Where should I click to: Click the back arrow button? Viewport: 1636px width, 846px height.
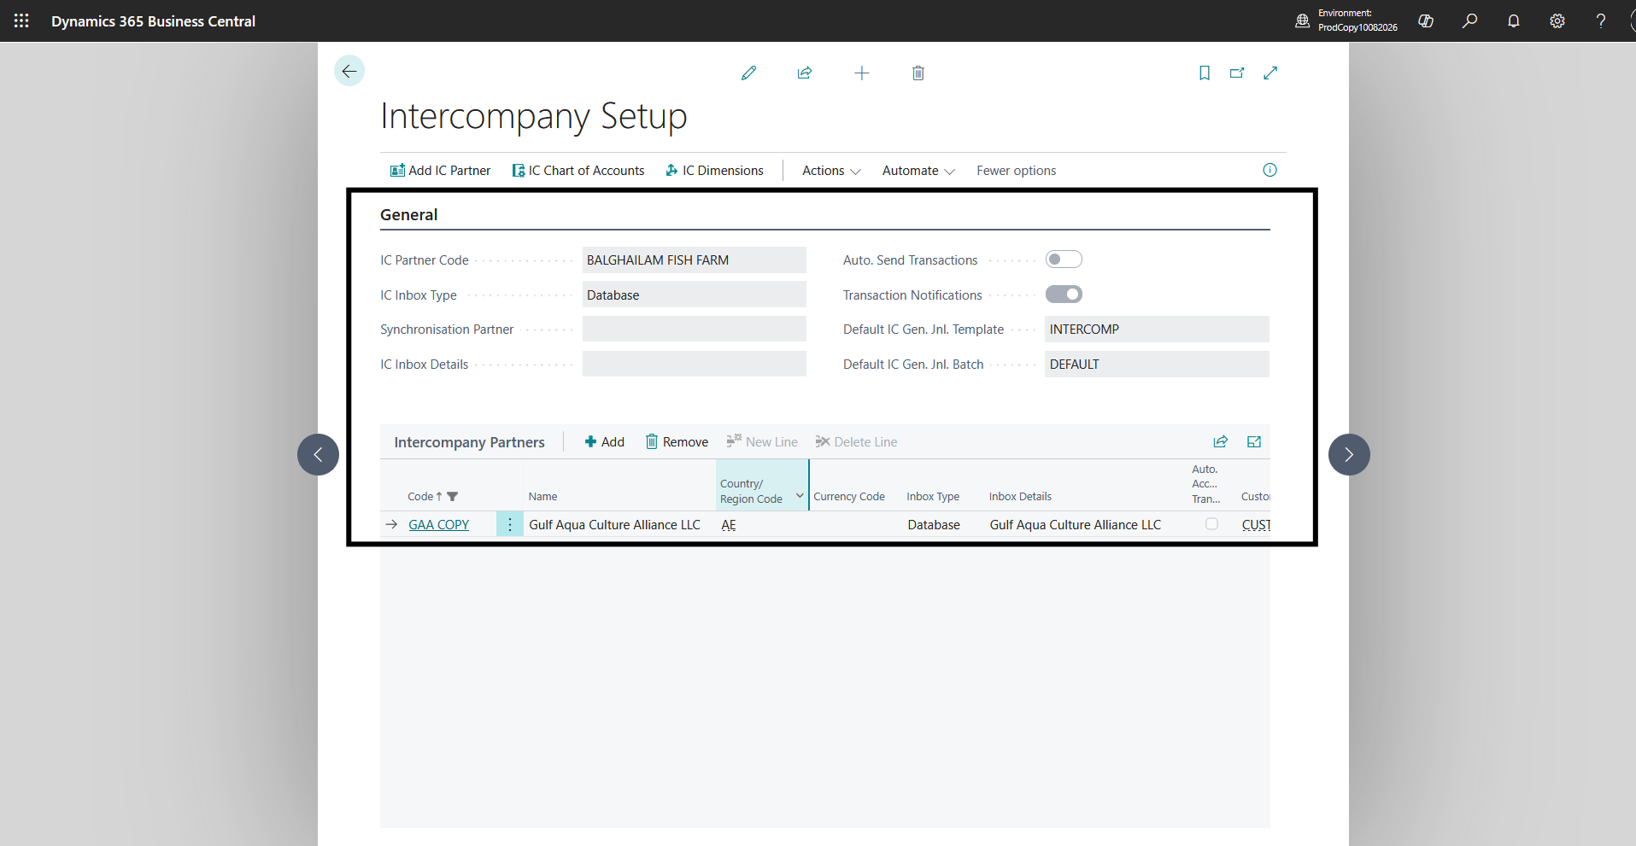pyautogui.click(x=349, y=71)
